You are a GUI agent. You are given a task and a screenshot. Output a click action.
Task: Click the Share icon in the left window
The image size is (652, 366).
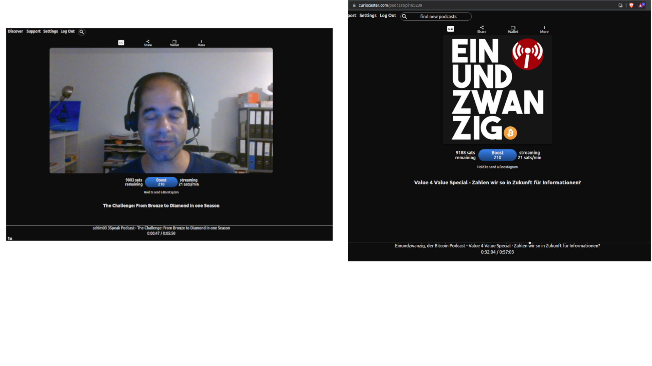pyautogui.click(x=148, y=43)
